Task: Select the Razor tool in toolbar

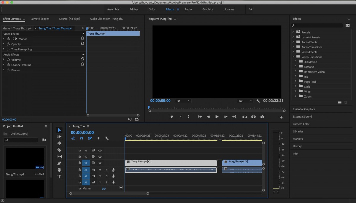Action: (x=59, y=150)
